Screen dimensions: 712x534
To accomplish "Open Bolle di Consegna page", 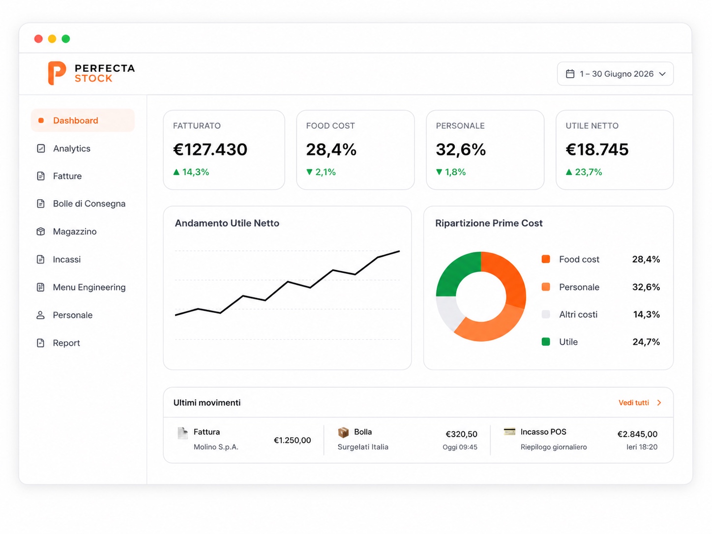I will point(83,204).
